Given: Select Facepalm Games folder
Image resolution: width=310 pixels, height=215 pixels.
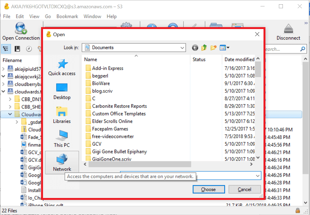Looking at the screenshot, I should tap(107, 129).
